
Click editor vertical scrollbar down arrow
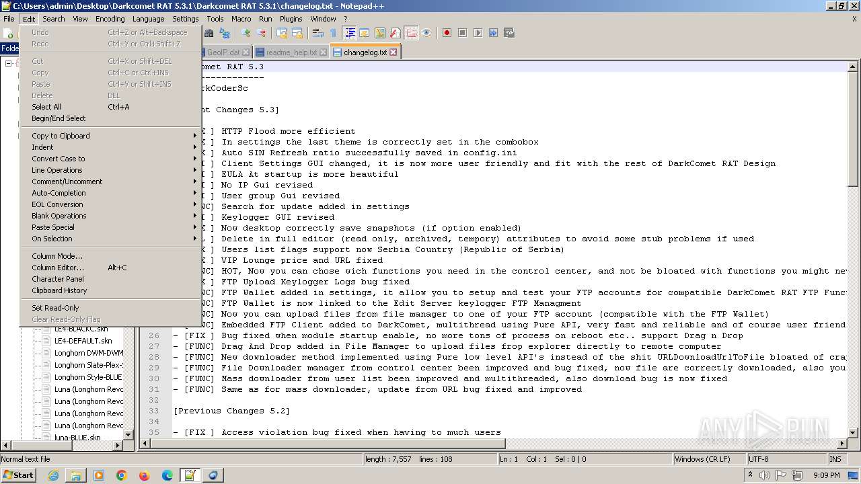(853, 434)
